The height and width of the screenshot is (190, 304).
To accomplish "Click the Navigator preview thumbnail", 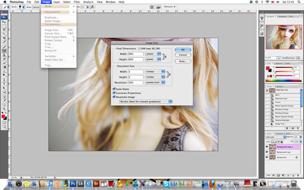I will click(284, 37).
